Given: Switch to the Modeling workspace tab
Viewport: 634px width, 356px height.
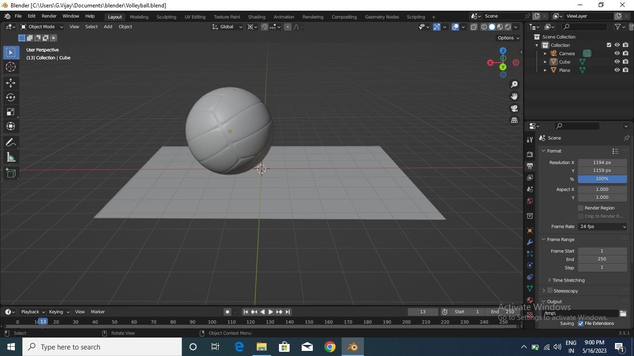Looking at the screenshot, I should tap(139, 17).
